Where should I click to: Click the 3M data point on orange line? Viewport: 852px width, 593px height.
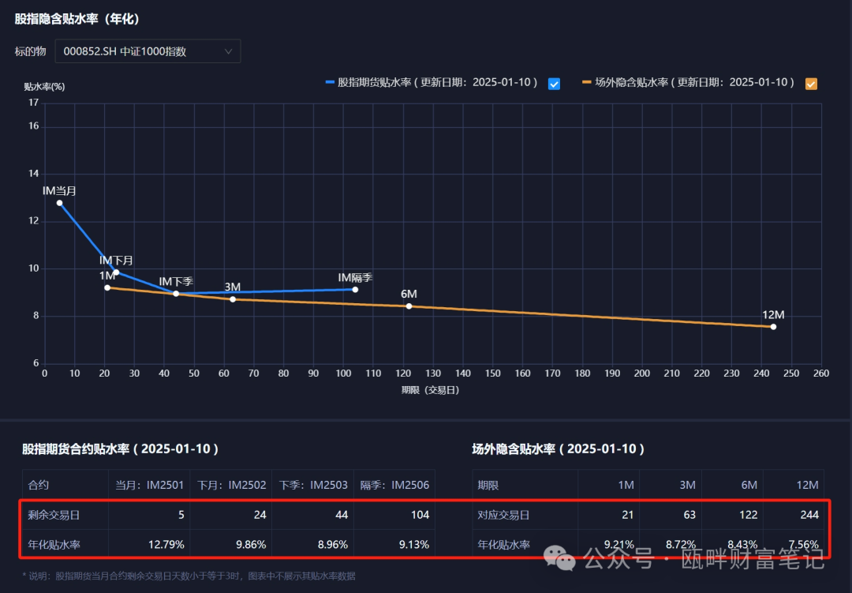(233, 299)
